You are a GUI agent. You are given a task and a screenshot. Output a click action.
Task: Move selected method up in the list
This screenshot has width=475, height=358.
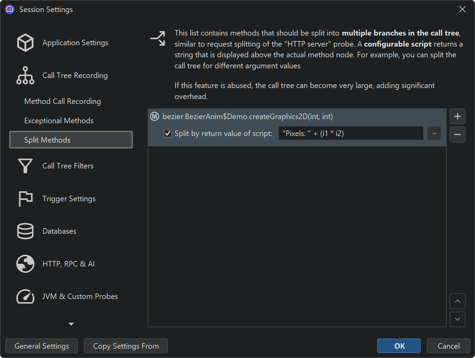(x=457, y=301)
